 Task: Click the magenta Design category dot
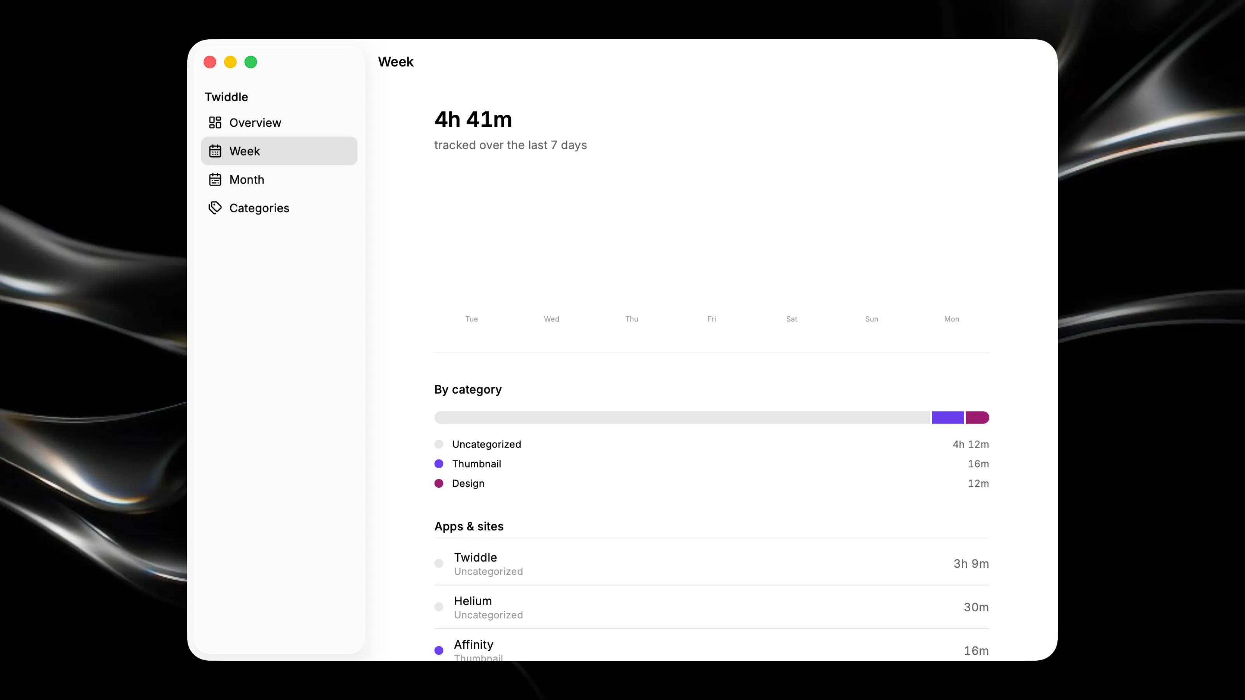point(439,483)
